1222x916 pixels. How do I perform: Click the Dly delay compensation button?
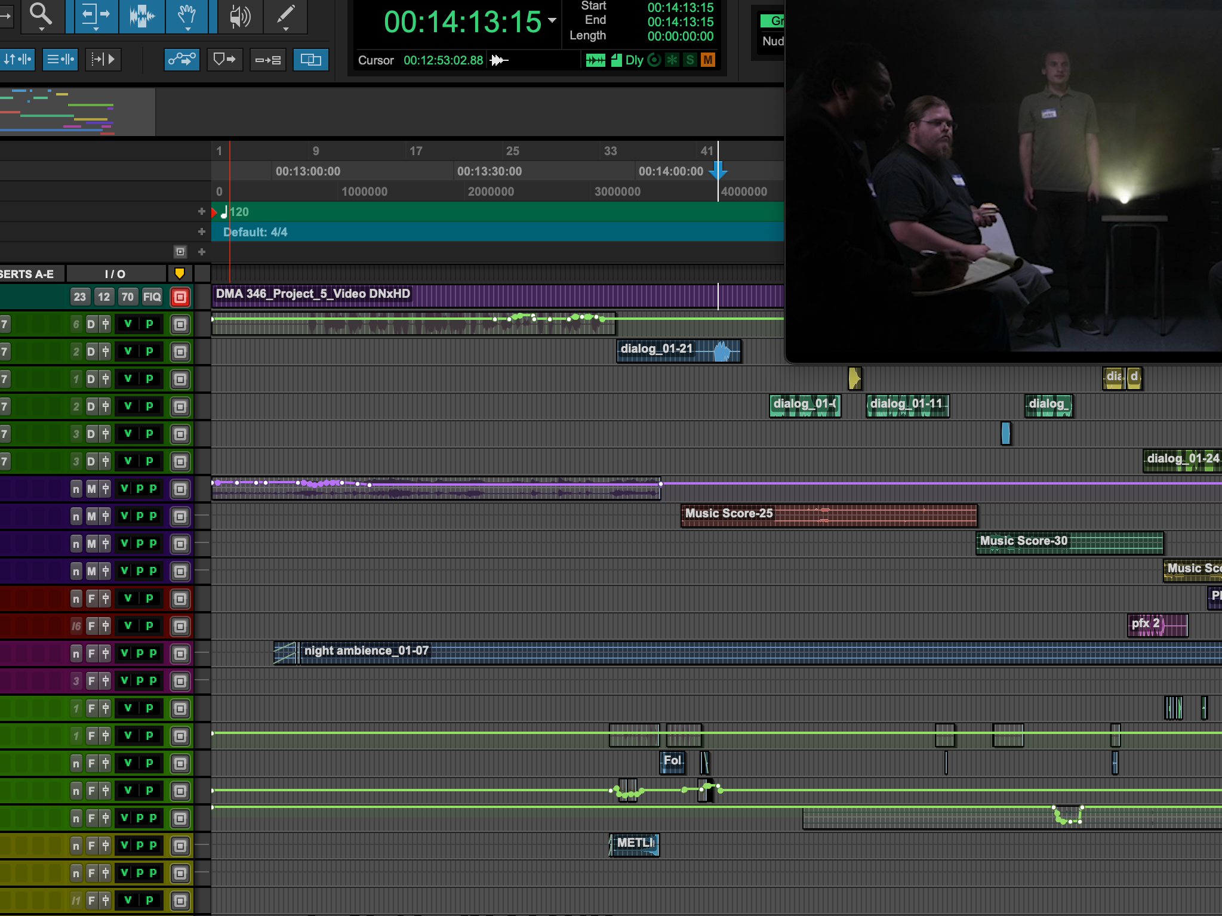(634, 60)
